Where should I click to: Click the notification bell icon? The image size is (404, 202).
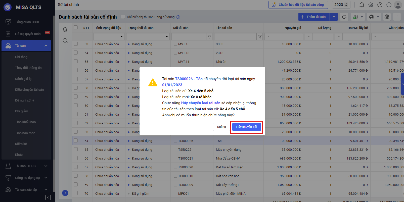click(362, 5)
